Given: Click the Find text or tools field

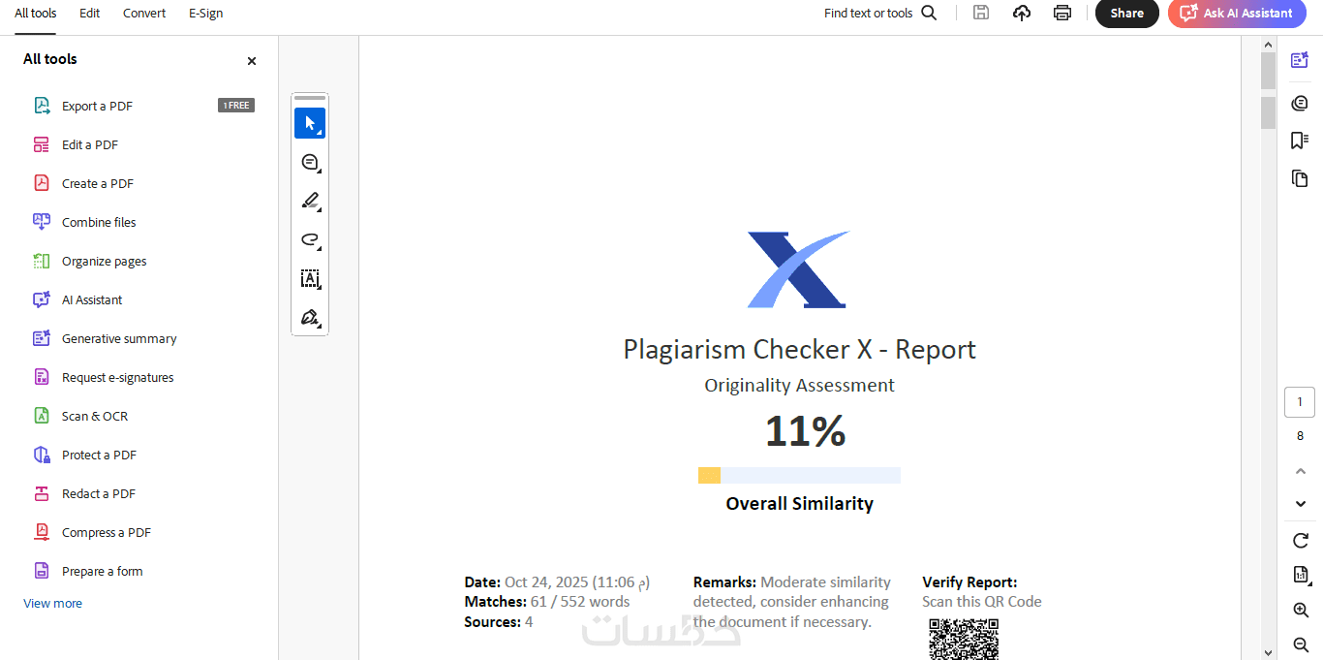Looking at the screenshot, I should [869, 14].
